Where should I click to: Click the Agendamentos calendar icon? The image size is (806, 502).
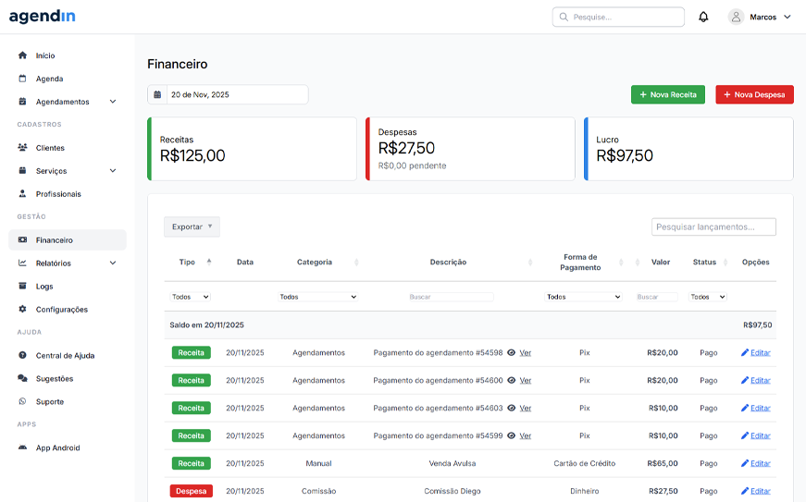click(x=22, y=101)
